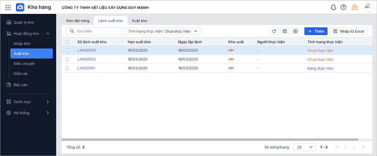The height and width of the screenshot is (156, 377).
Task: Click the Hoạt động kho cart icon
Action: tap(9, 33)
